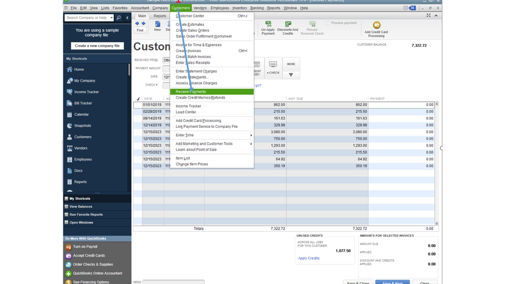The image size is (505, 284).
Task: Open the search box dropdown arrow
Action: click(x=111, y=18)
